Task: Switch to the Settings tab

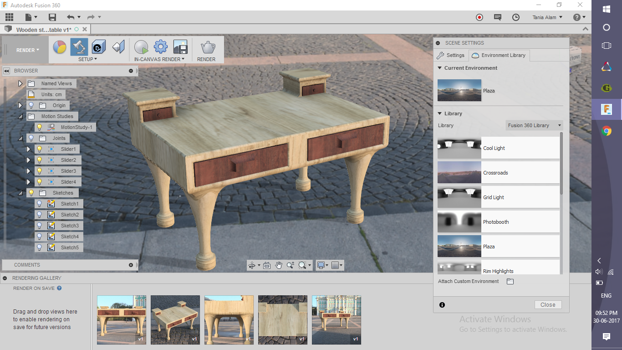Action: [450, 55]
